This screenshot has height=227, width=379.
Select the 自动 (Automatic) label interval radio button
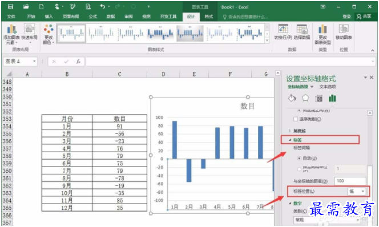pyautogui.click(x=299, y=159)
